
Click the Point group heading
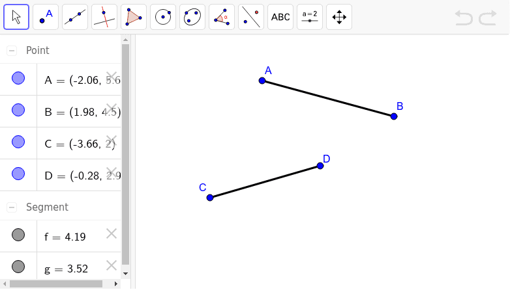pos(38,50)
